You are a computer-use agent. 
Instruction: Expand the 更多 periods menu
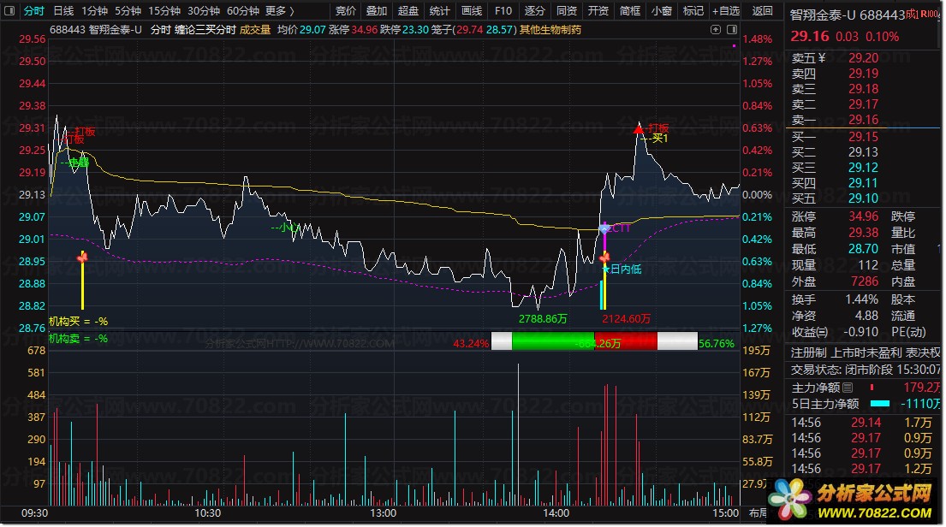click(279, 11)
